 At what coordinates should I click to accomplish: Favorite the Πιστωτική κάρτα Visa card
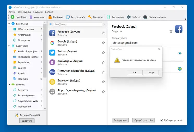pos(103,72)
